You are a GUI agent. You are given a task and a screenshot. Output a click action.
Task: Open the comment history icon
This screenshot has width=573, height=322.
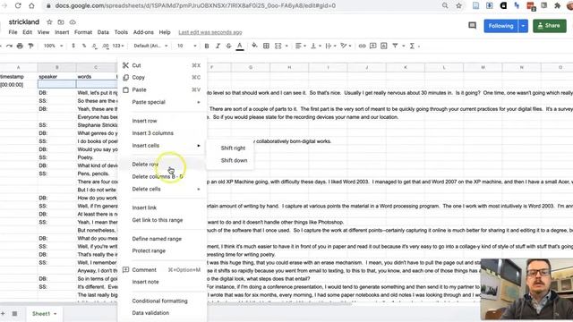point(472,26)
